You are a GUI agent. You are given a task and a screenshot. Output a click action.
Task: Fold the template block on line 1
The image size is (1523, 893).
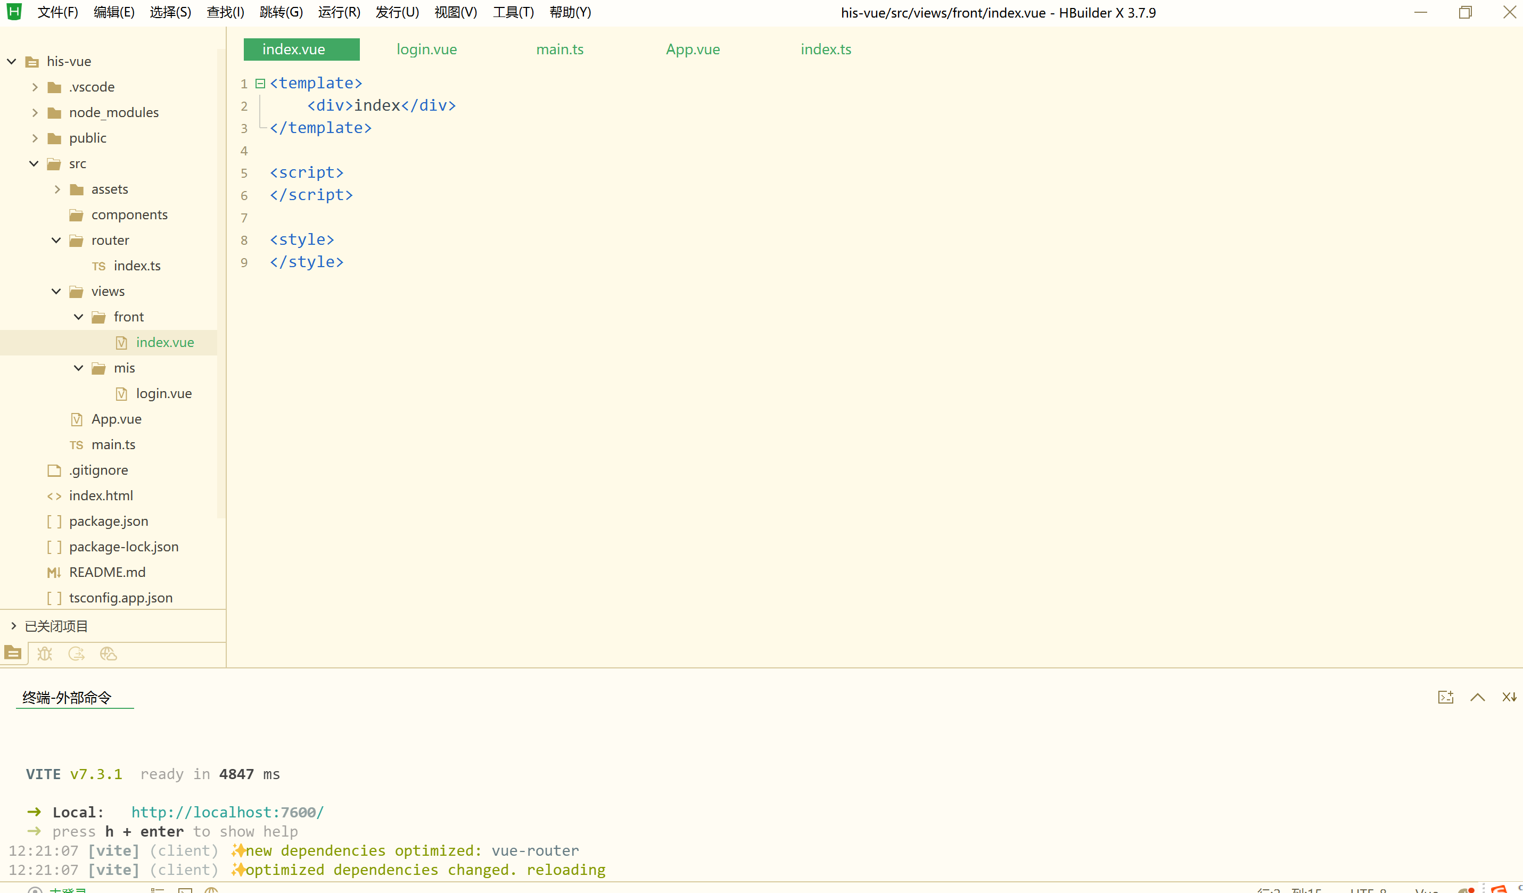coord(260,84)
